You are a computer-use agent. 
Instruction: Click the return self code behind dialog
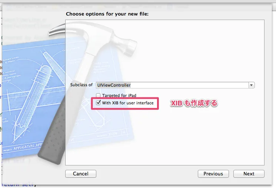(x=19, y=185)
